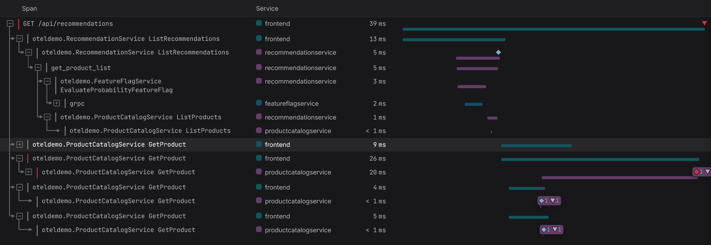Screen dimensions: 711x245
Task: Select the 26 ms frontend GetProduct timeline bar
Action: [600, 160]
